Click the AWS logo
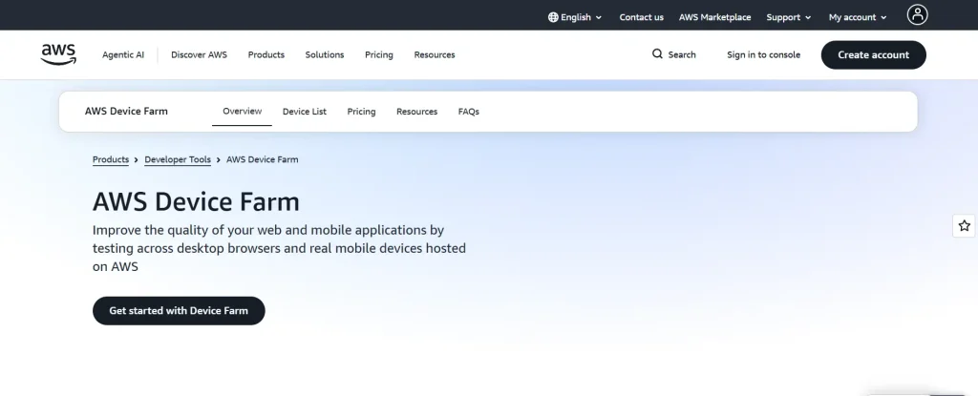978x396 pixels. (x=58, y=54)
